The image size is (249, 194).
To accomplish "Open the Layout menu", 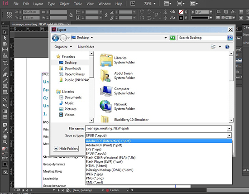I will (x=38, y=4).
